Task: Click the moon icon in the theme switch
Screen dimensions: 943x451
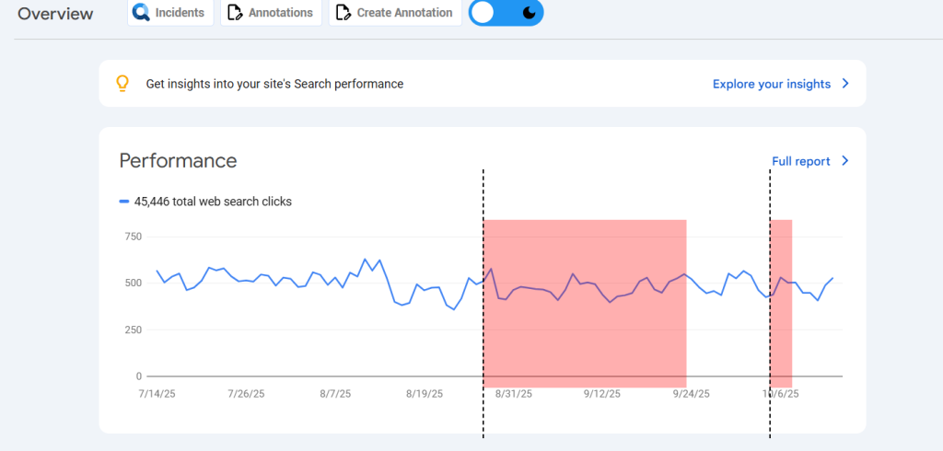Action: [529, 13]
